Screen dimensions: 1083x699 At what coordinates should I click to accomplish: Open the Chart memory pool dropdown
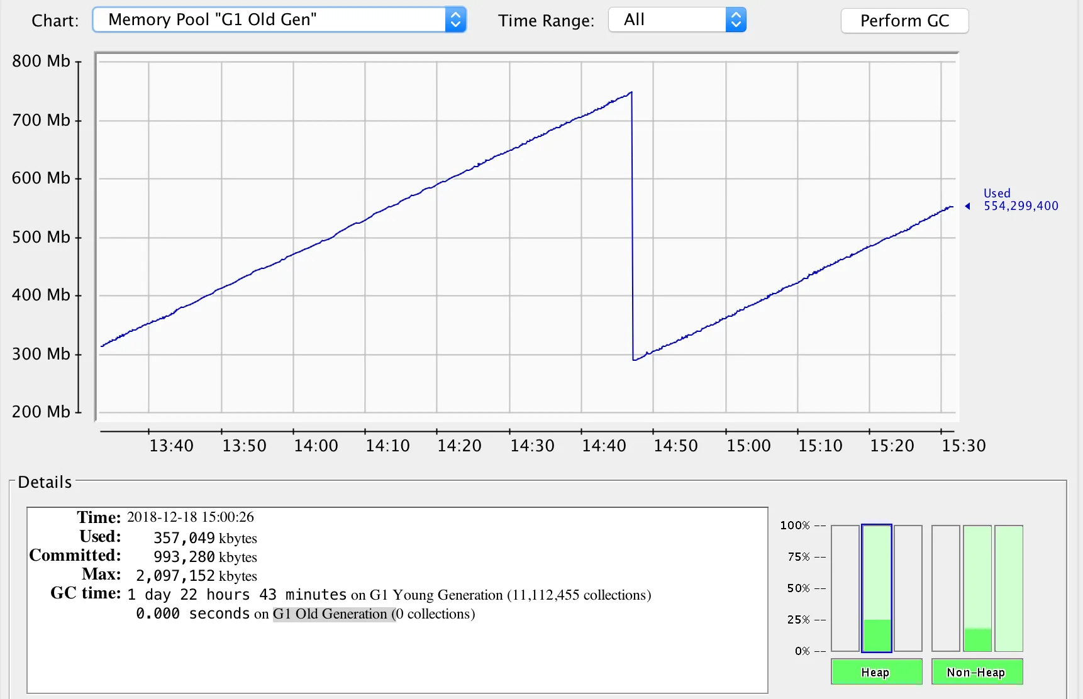(x=279, y=20)
